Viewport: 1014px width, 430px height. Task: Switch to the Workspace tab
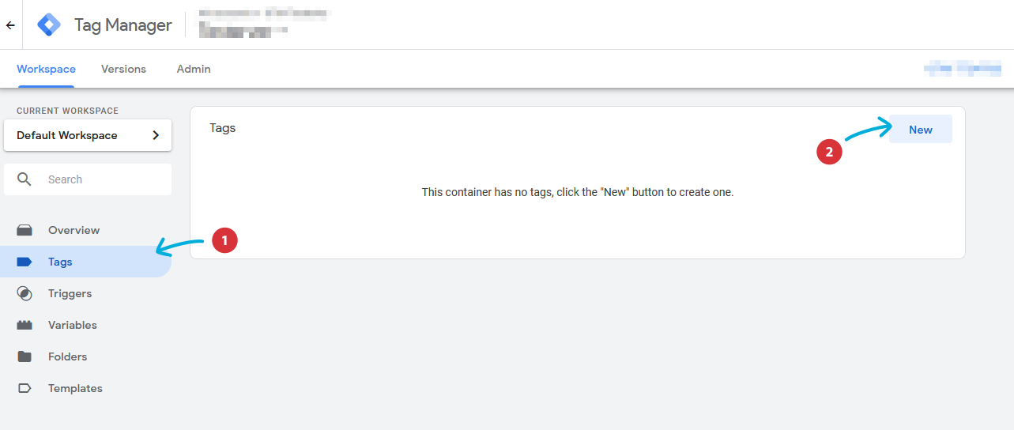pyautogui.click(x=46, y=69)
